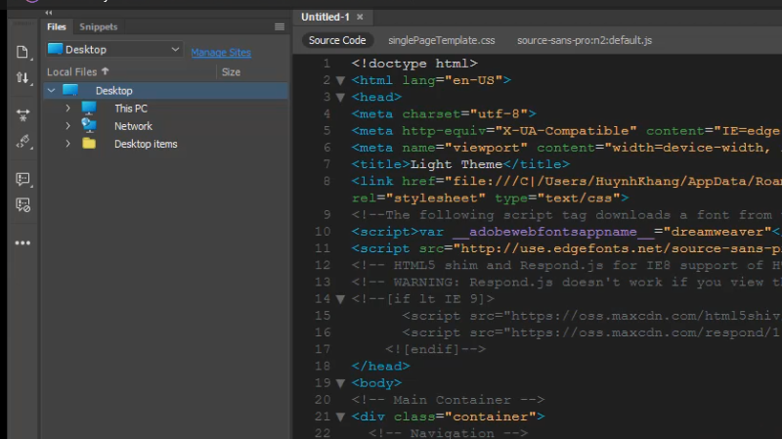
Task: Click the apply comment icon
Action: click(x=22, y=179)
